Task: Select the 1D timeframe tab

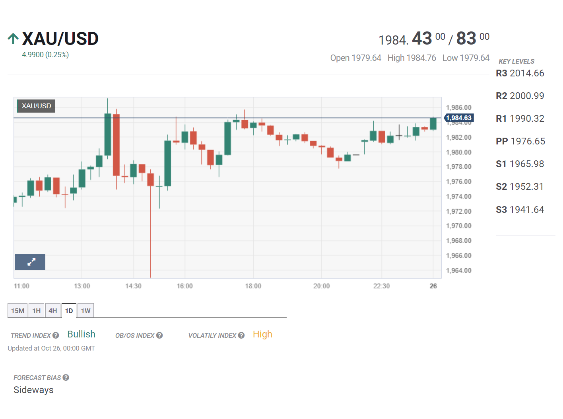Action: click(69, 310)
